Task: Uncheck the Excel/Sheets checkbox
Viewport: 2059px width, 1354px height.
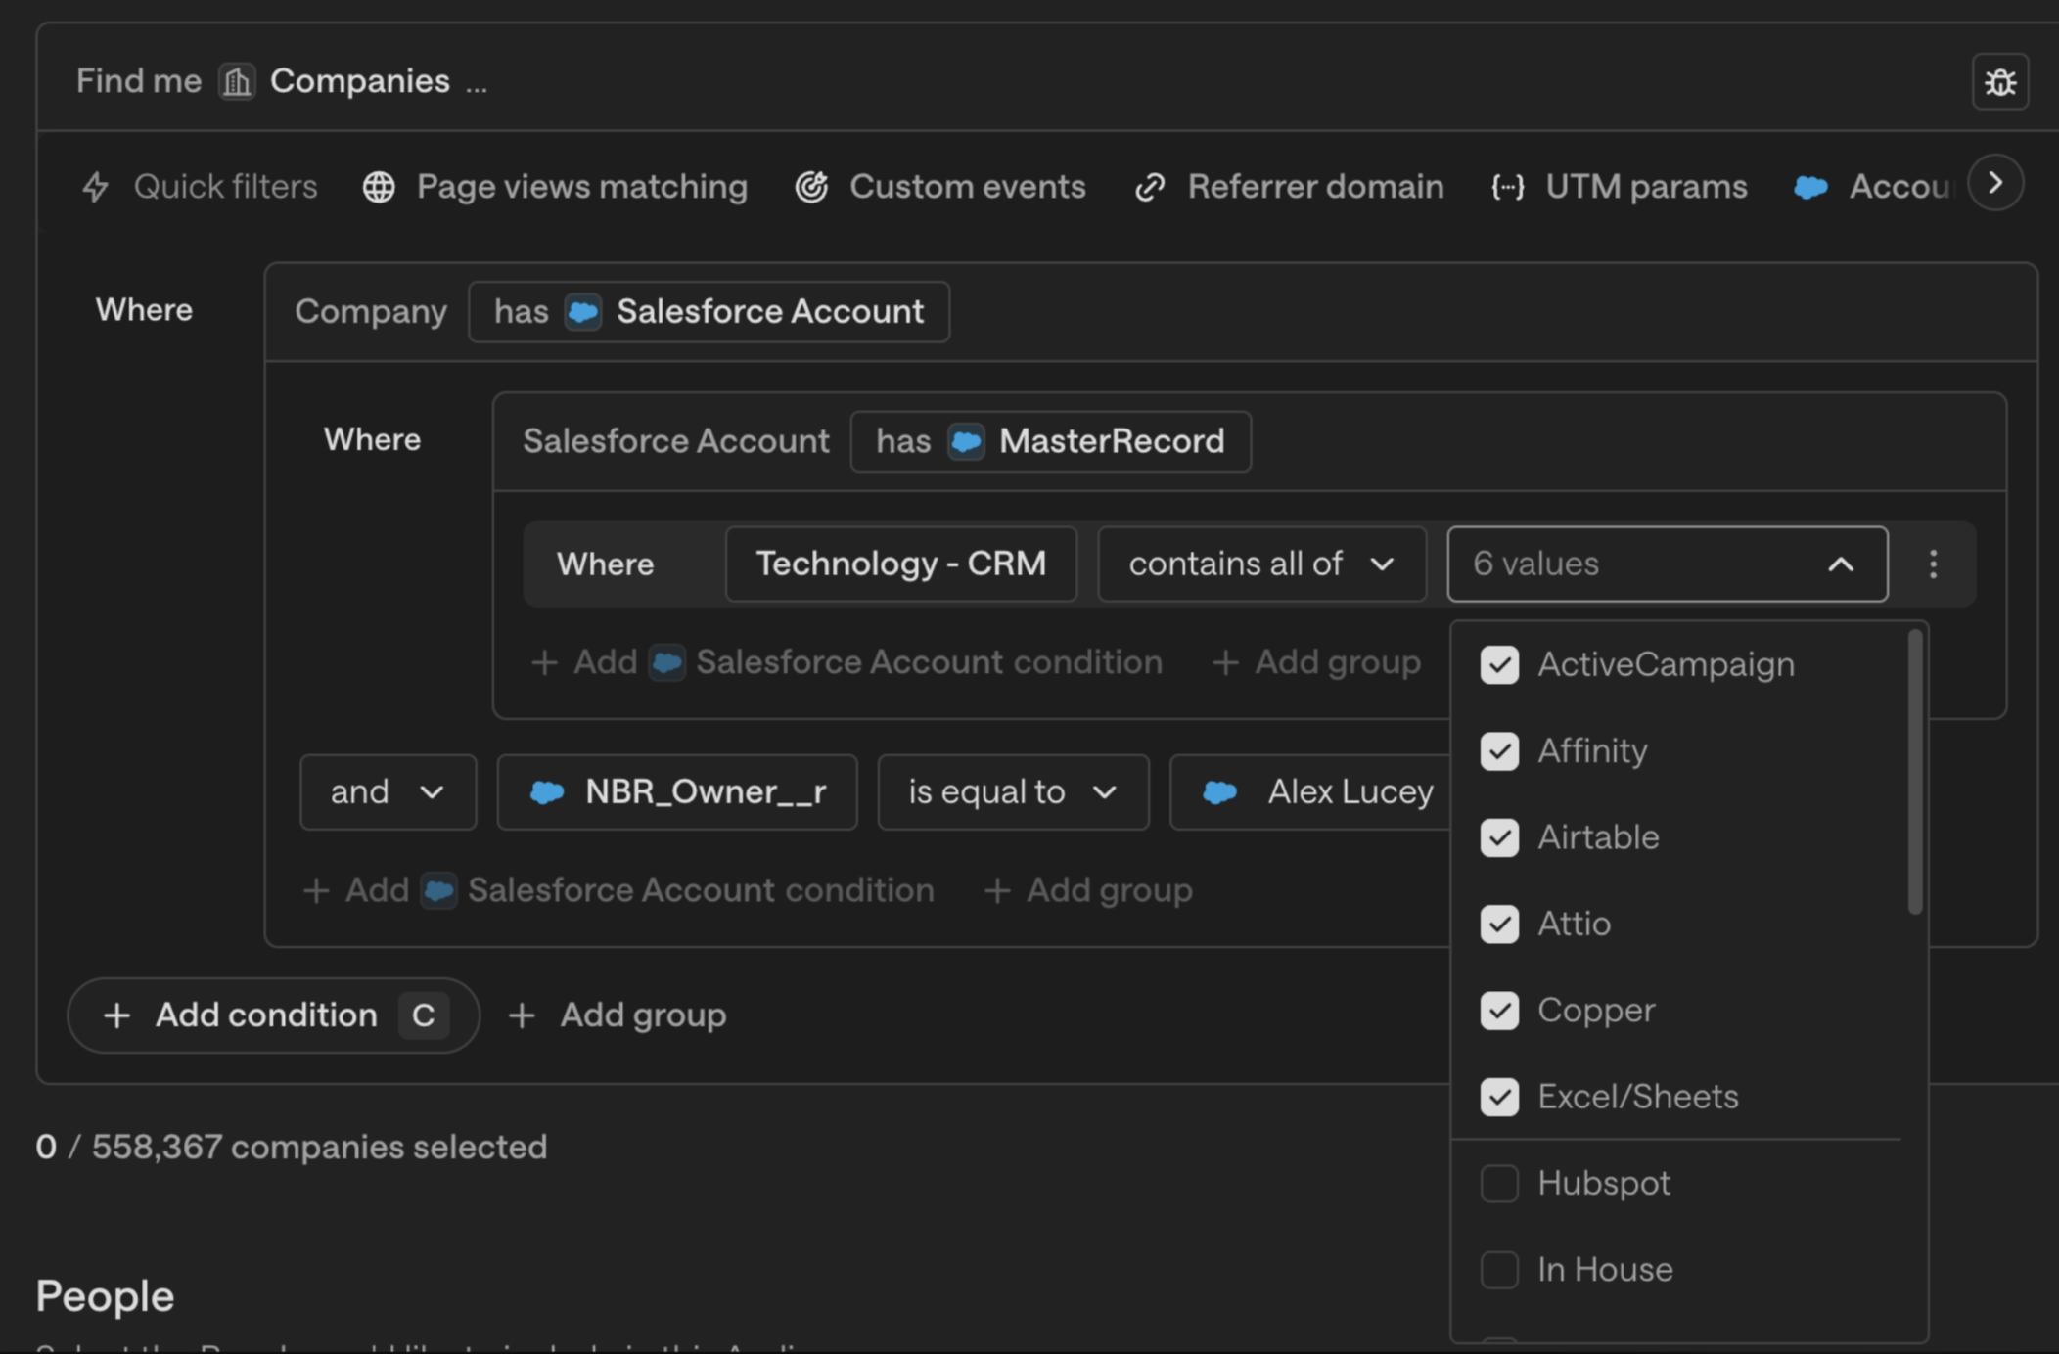Action: pyautogui.click(x=1499, y=1097)
